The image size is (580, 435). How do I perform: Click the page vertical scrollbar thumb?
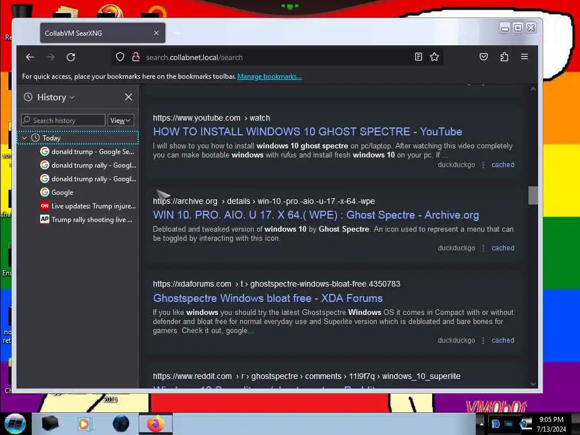[x=533, y=195]
